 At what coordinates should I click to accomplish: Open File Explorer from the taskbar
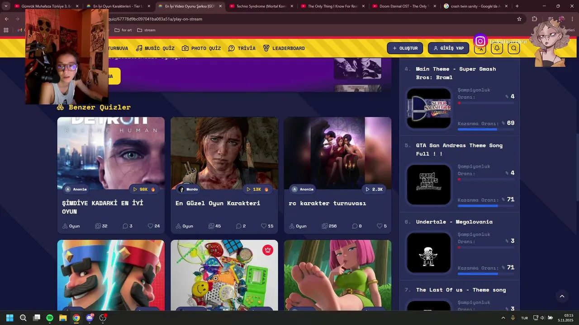pos(63,318)
